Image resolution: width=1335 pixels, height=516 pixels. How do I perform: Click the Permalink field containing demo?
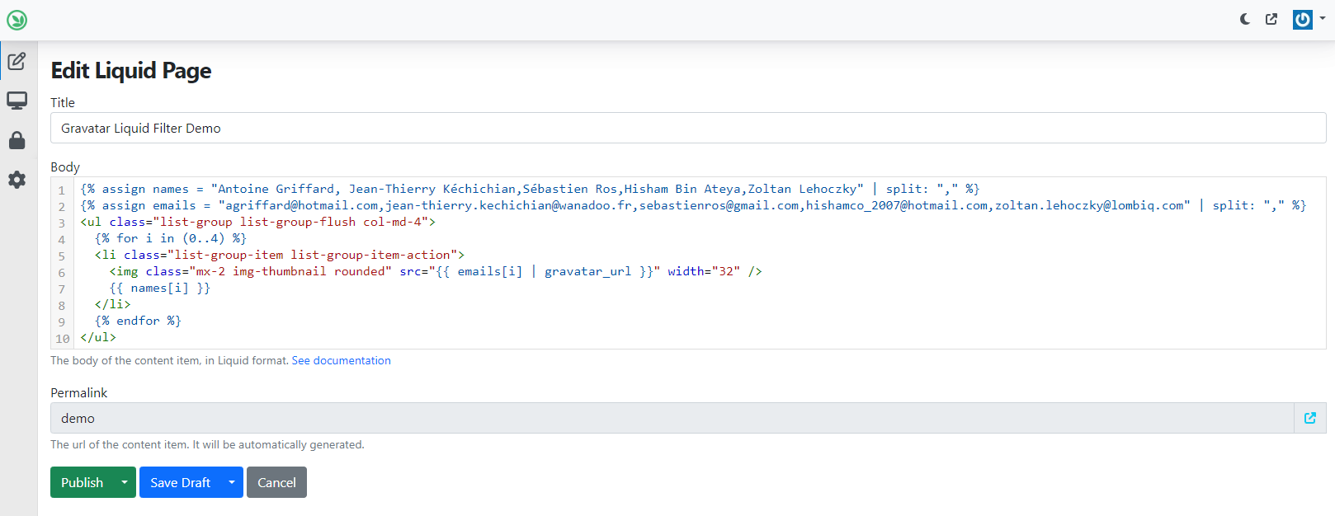click(x=672, y=418)
